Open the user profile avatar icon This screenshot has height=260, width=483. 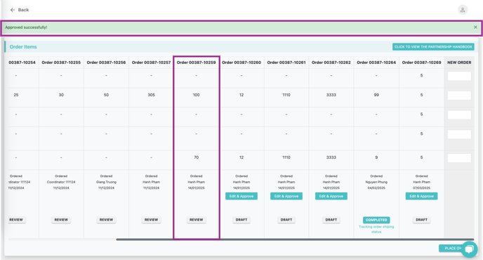463,10
